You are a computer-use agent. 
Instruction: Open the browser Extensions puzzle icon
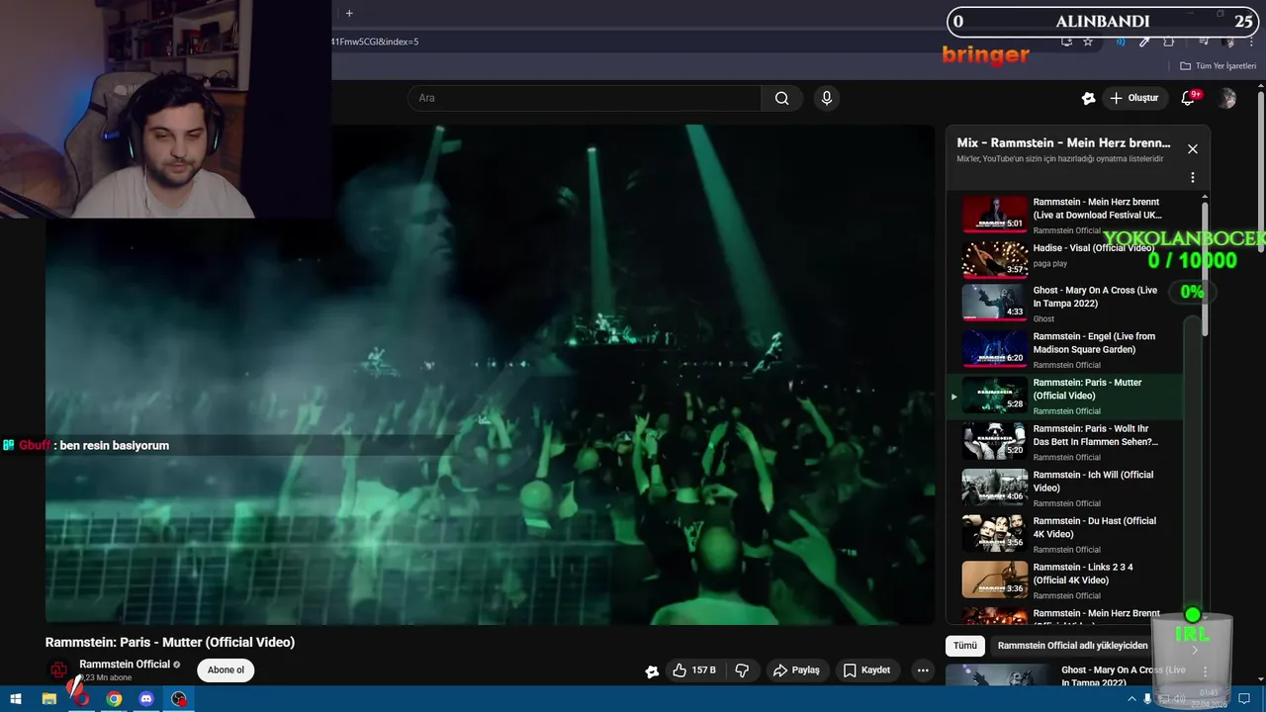[1169, 42]
